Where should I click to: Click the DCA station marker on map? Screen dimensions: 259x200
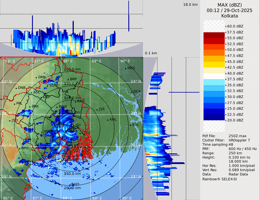(x=132, y=92)
